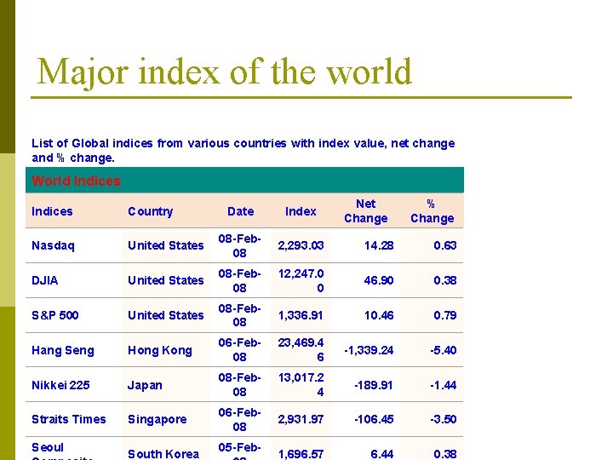The width and height of the screenshot is (613, 460).
Task: Click the Straits Times index value 2,931.97
Action: point(301,419)
